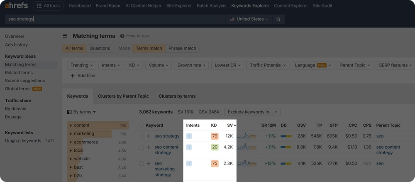Screen dimensions: 415x182
Task: Open the Lowest DR filter dropdown
Action: click(227, 65)
